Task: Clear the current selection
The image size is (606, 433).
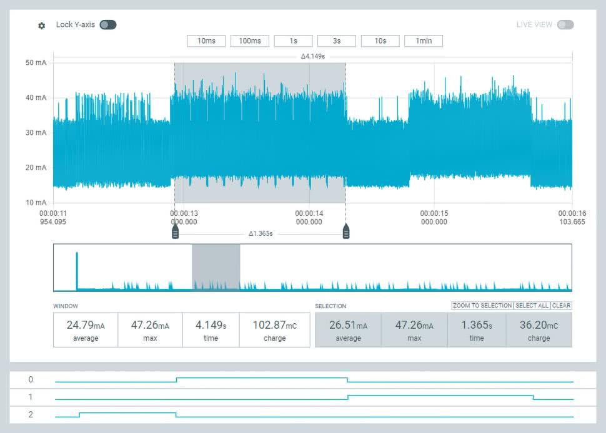Action: click(x=561, y=306)
